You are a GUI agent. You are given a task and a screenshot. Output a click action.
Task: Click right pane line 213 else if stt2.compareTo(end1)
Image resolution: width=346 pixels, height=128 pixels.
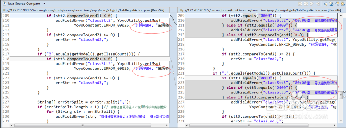[265, 35]
